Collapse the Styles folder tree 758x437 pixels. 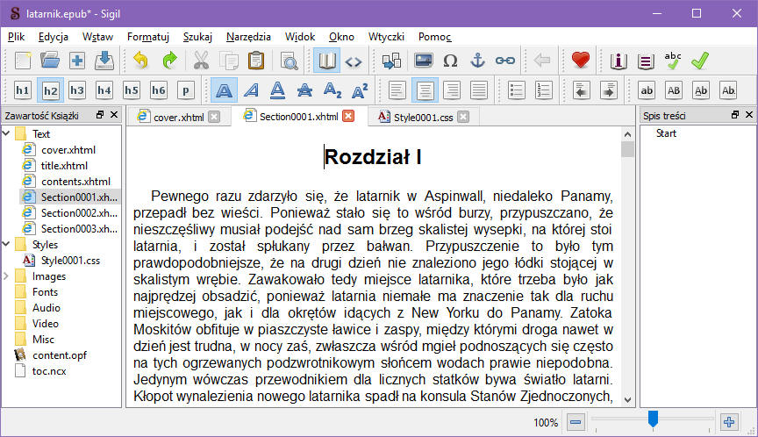tap(7, 245)
